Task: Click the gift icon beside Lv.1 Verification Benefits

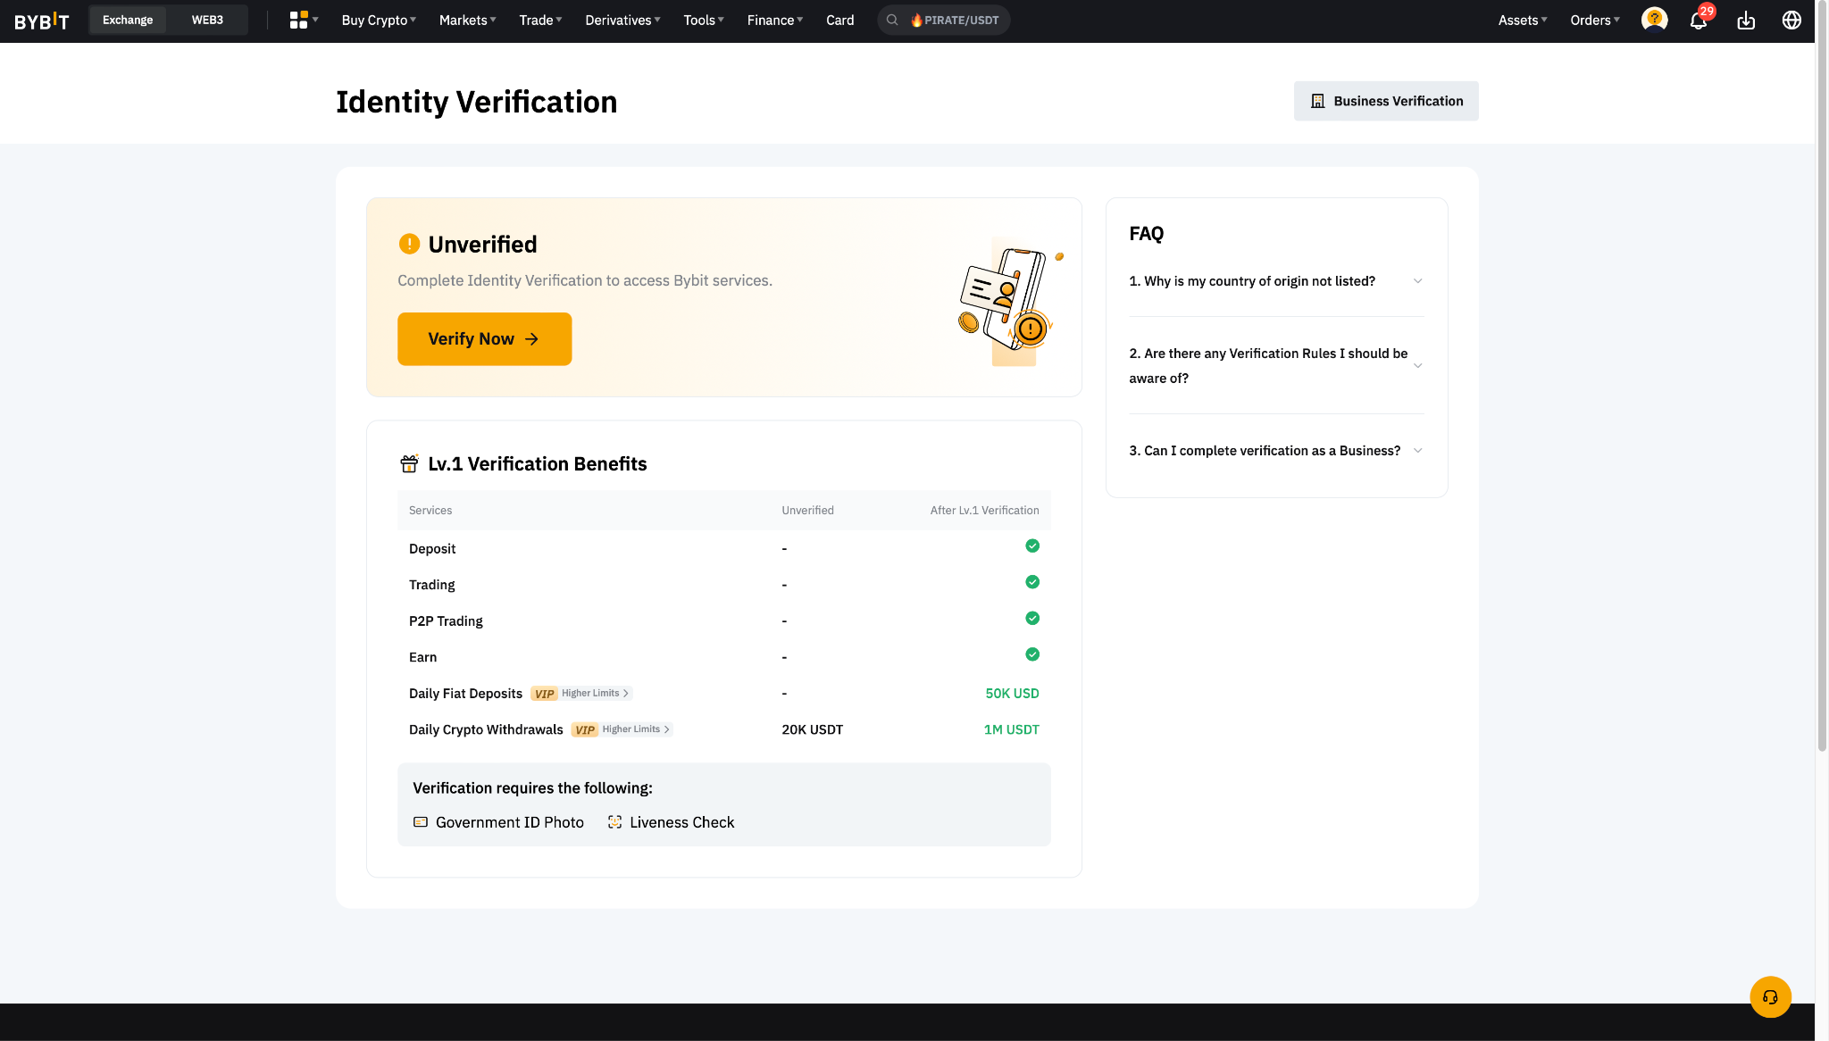Action: (409, 463)
